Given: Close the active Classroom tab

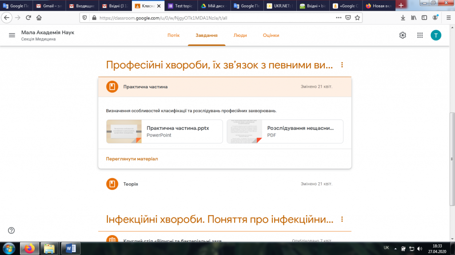Looking at the screenshot, I should coord(159,6).
